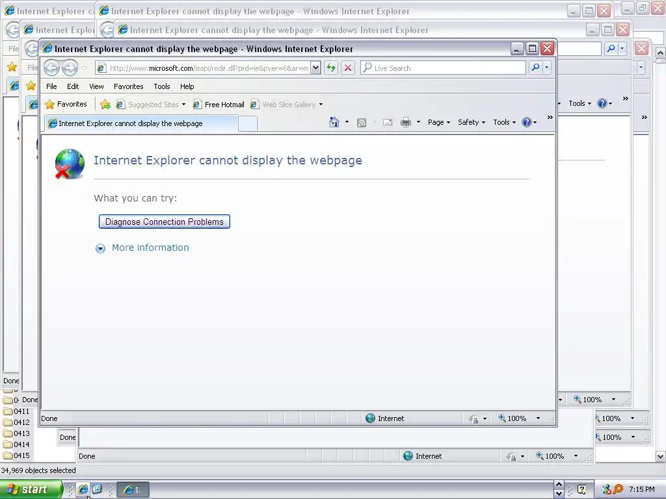This screenshot has width=666, height=499.
Task: Open Suggested Sites link
Action: click(x=151, y=105)
